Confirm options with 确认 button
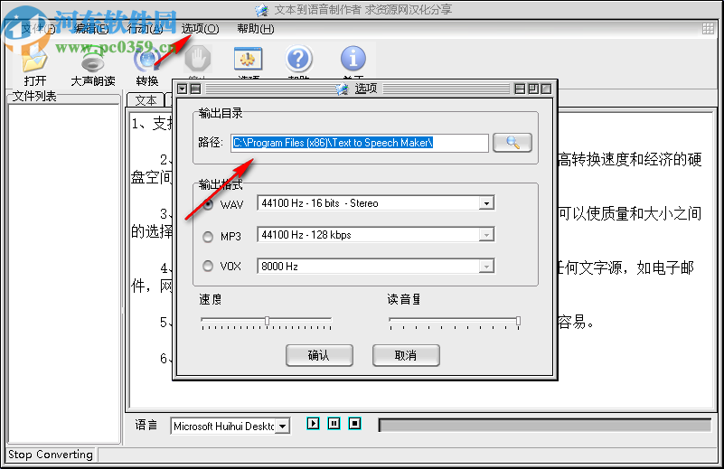This screenshot has width=724, height=469. (x=319, y=355)
